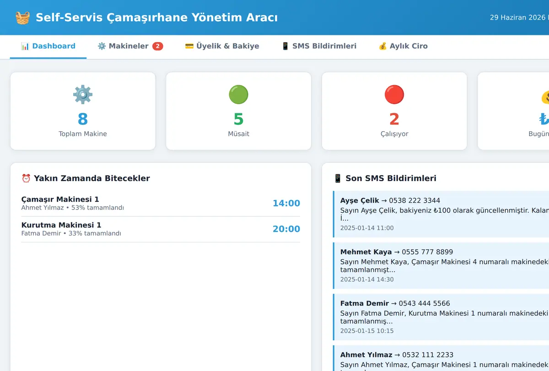Click the money bag icon on Aylık Ciro tab
The width and height of the screenshot is (549, 371).
tap(382, 46)
